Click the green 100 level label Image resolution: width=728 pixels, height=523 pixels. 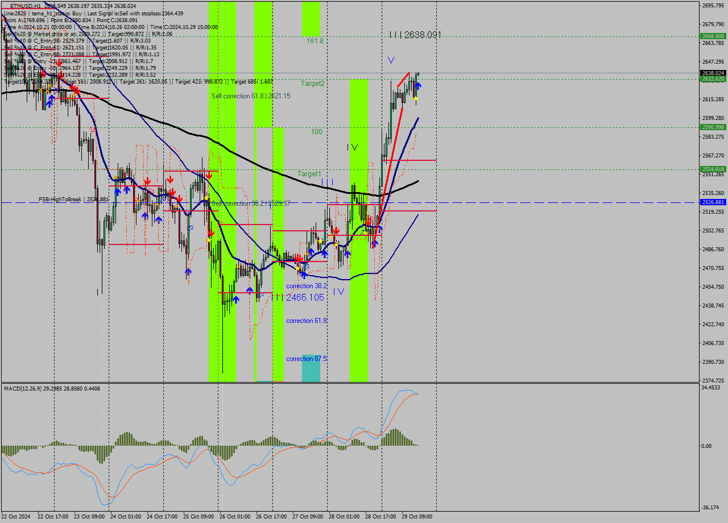coord(316,131)
